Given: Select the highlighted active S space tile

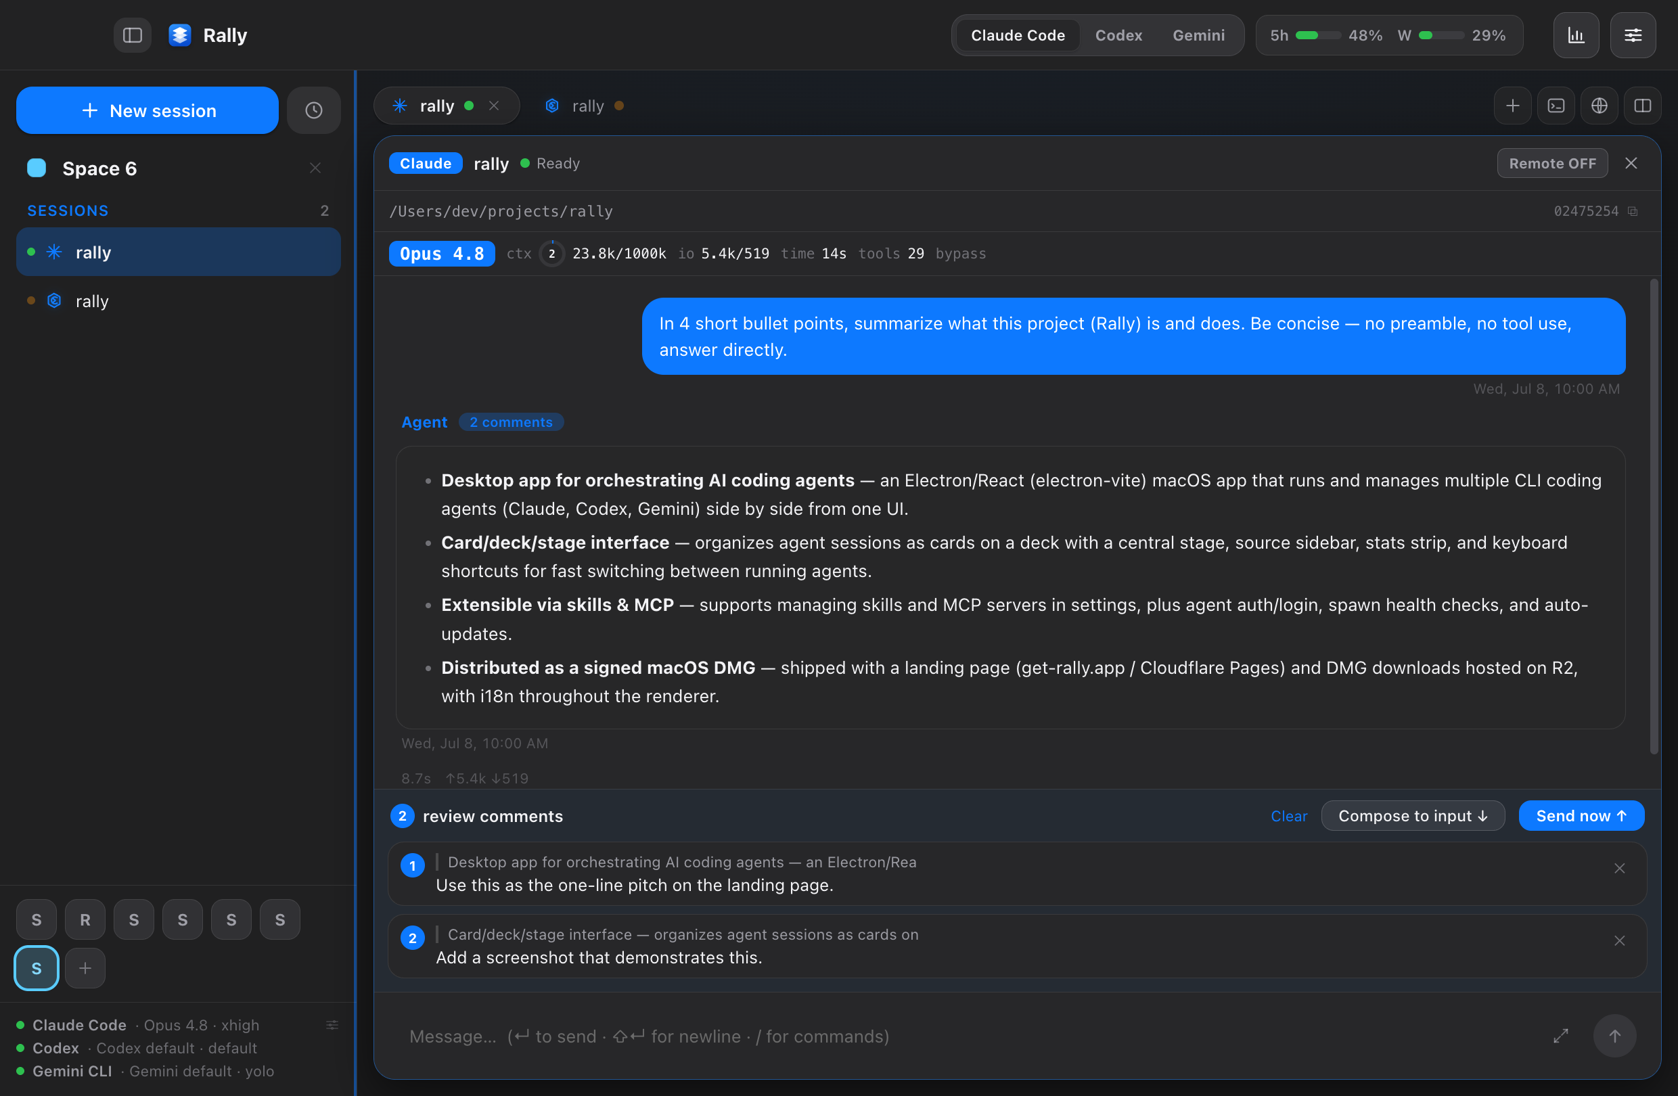Looking at the screenshot, I should pos(37,967).
